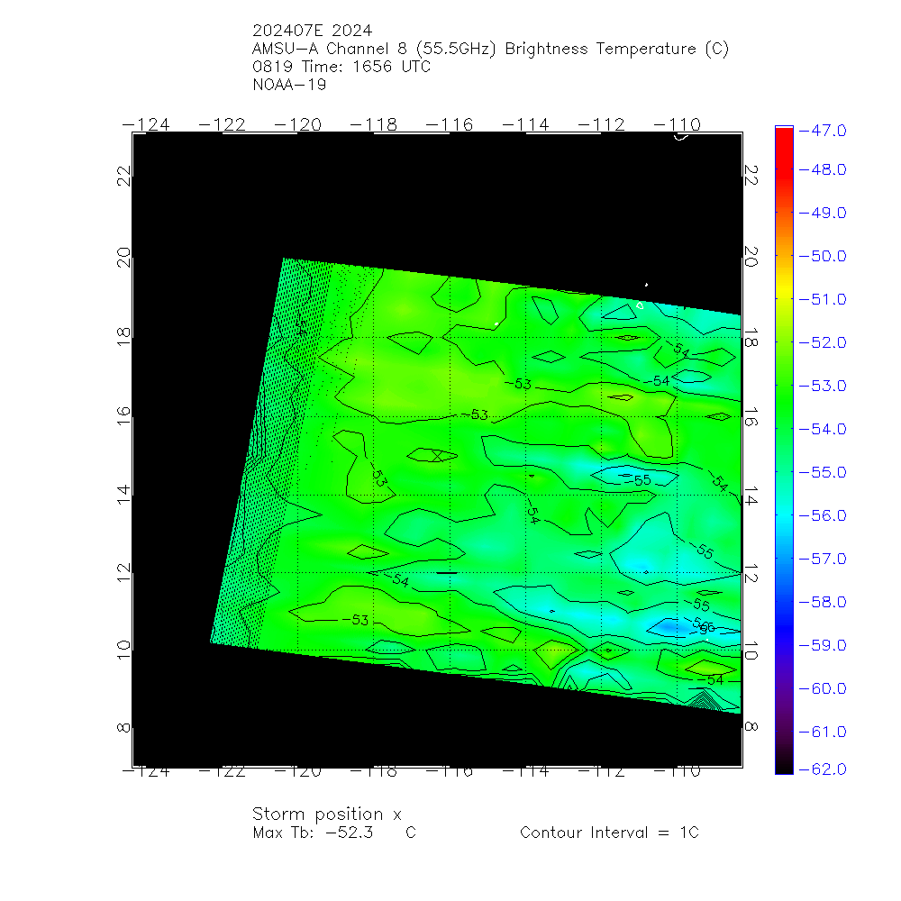Click the colorbar label "-52.0"

pyautogui.click(x=823, y=342)
